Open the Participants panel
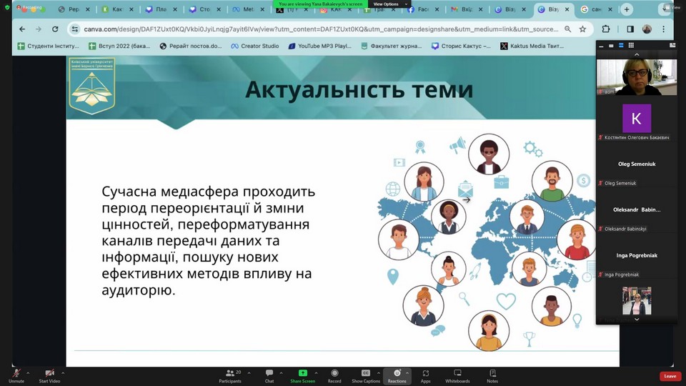The width and height of the screenshot is (686, 386). point(229,375)
